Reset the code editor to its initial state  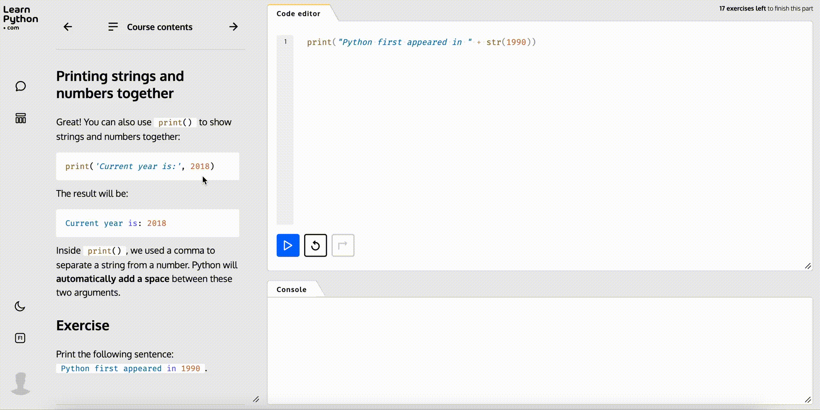[x=315, y=245]
